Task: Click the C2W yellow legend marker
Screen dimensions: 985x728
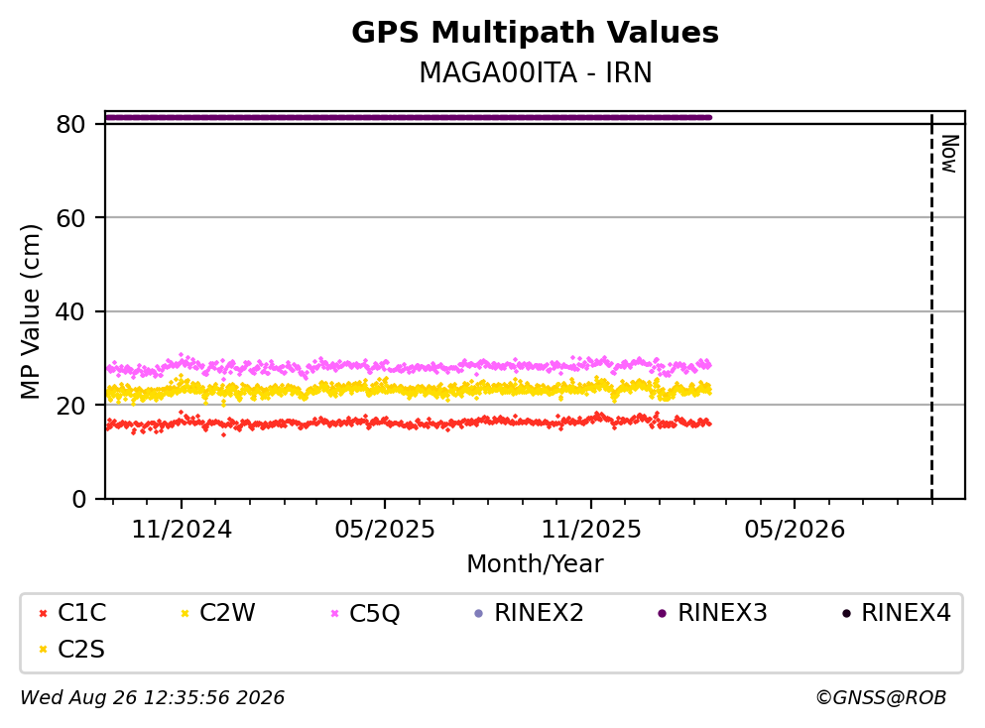Action: tap(185, 614)
